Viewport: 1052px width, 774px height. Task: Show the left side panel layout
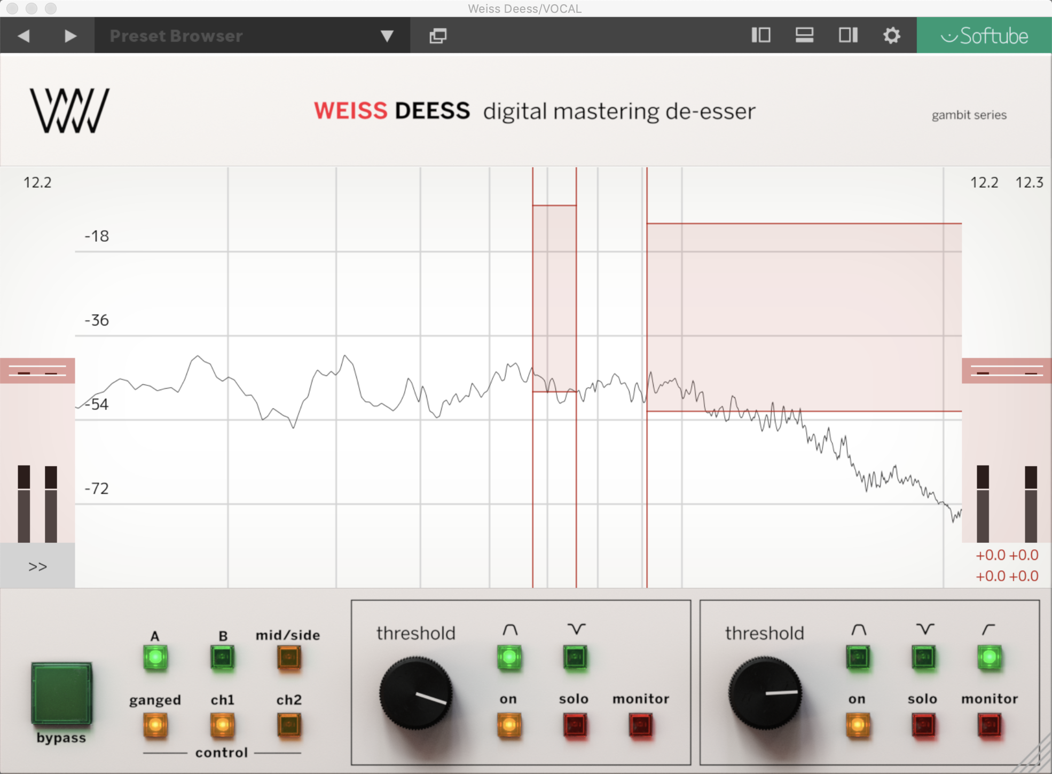761,35
